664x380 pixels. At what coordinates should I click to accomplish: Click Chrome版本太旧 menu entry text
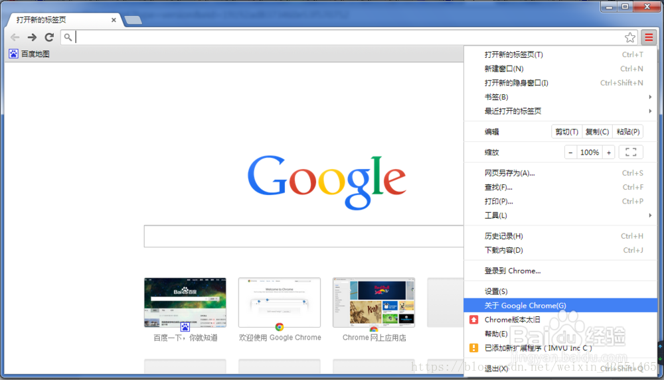point(512,320)
